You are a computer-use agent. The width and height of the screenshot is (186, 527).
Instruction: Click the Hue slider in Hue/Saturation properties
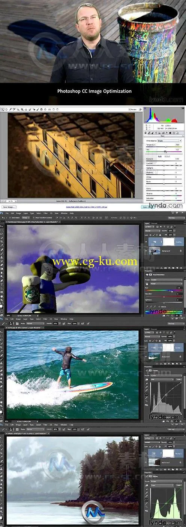[164, 291]
